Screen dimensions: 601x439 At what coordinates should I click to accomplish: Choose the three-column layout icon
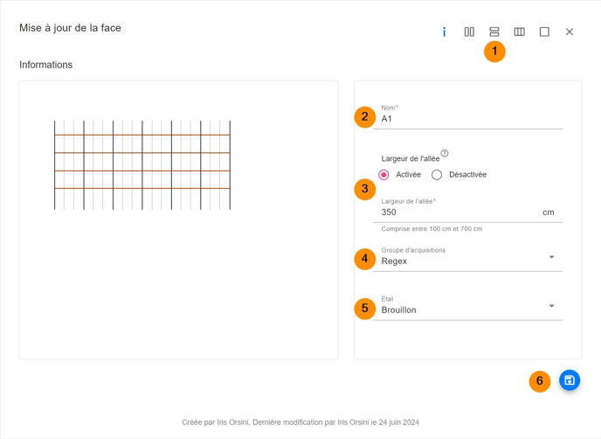click(x=520, y=32)
